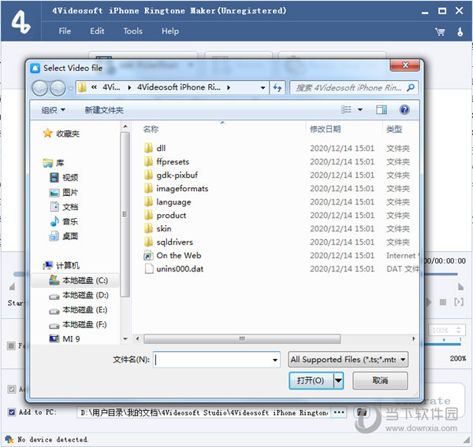Click the forward navigation arrow in dialog
Image resolution: width=473 pixels, height=447 pixels.
click(58, 88)
